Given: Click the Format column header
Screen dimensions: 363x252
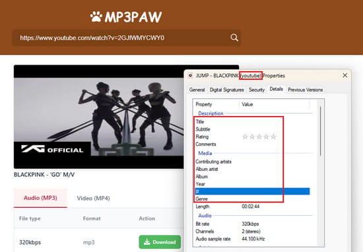Looking at the screenshot, I should 92,218.
